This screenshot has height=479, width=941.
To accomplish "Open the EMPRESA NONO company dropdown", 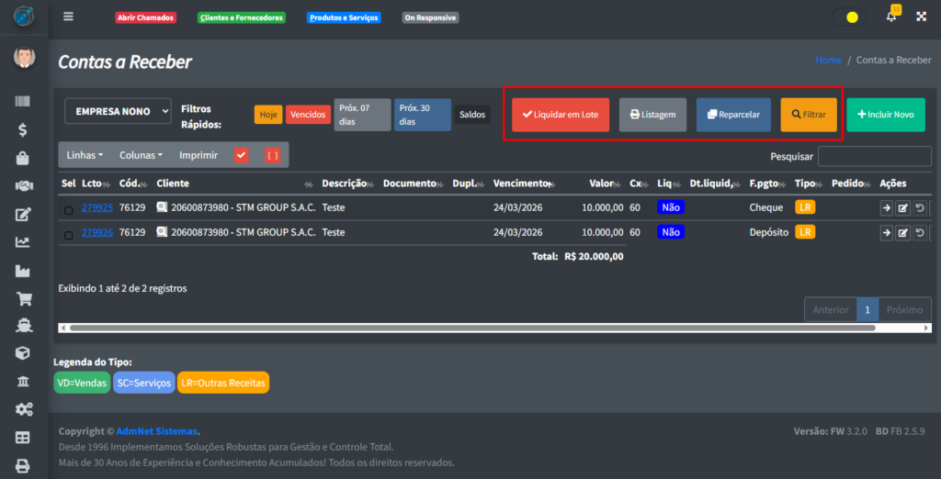I will pos(118,111).
